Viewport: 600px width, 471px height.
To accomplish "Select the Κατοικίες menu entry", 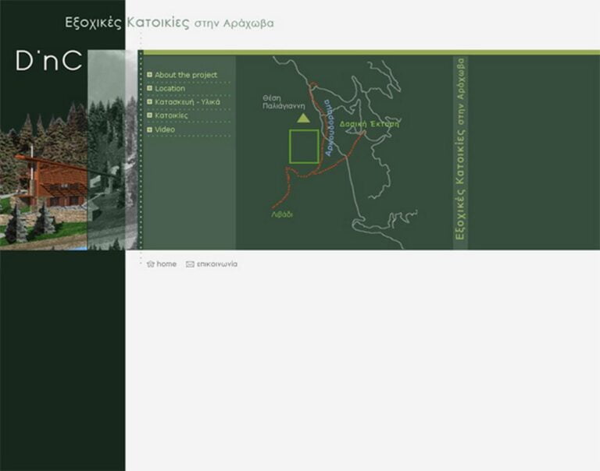I will (171, 115).
